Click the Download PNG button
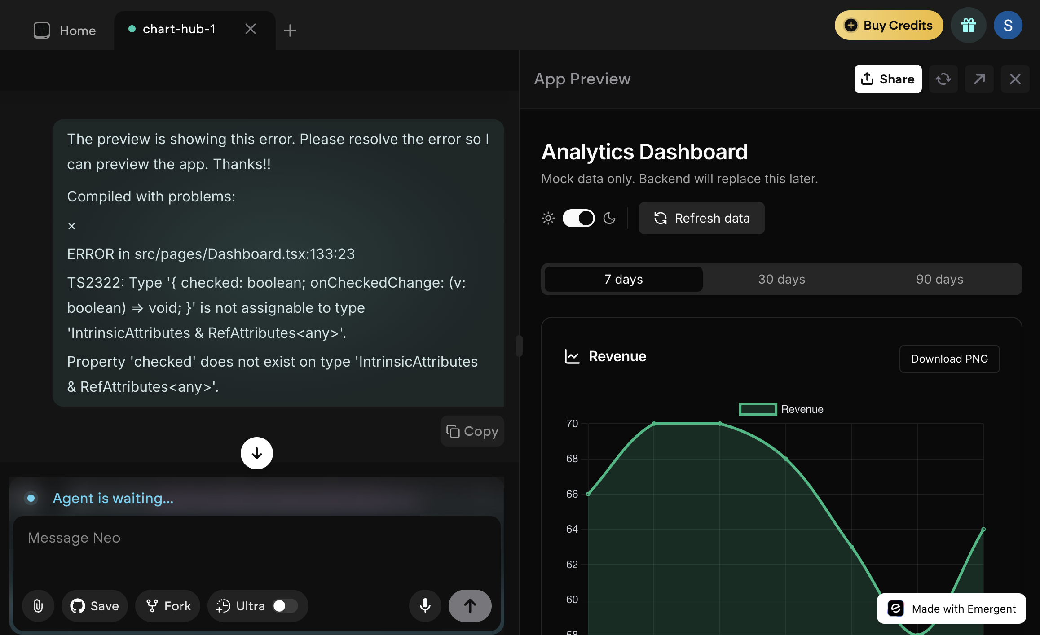The height and width of the screenshot is (635, 1040). click(x=949, y=359)
